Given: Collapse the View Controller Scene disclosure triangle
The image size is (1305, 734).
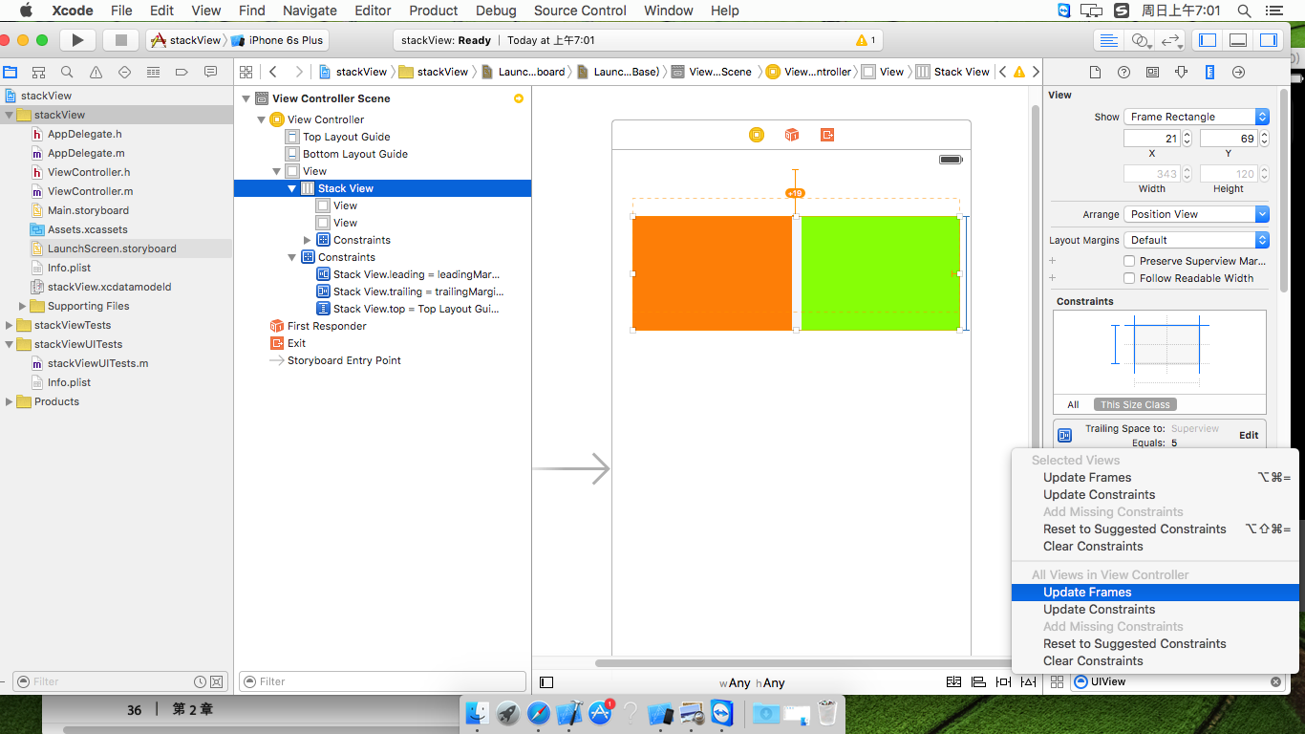Looking at the screenshot, I should pos(246,98).
